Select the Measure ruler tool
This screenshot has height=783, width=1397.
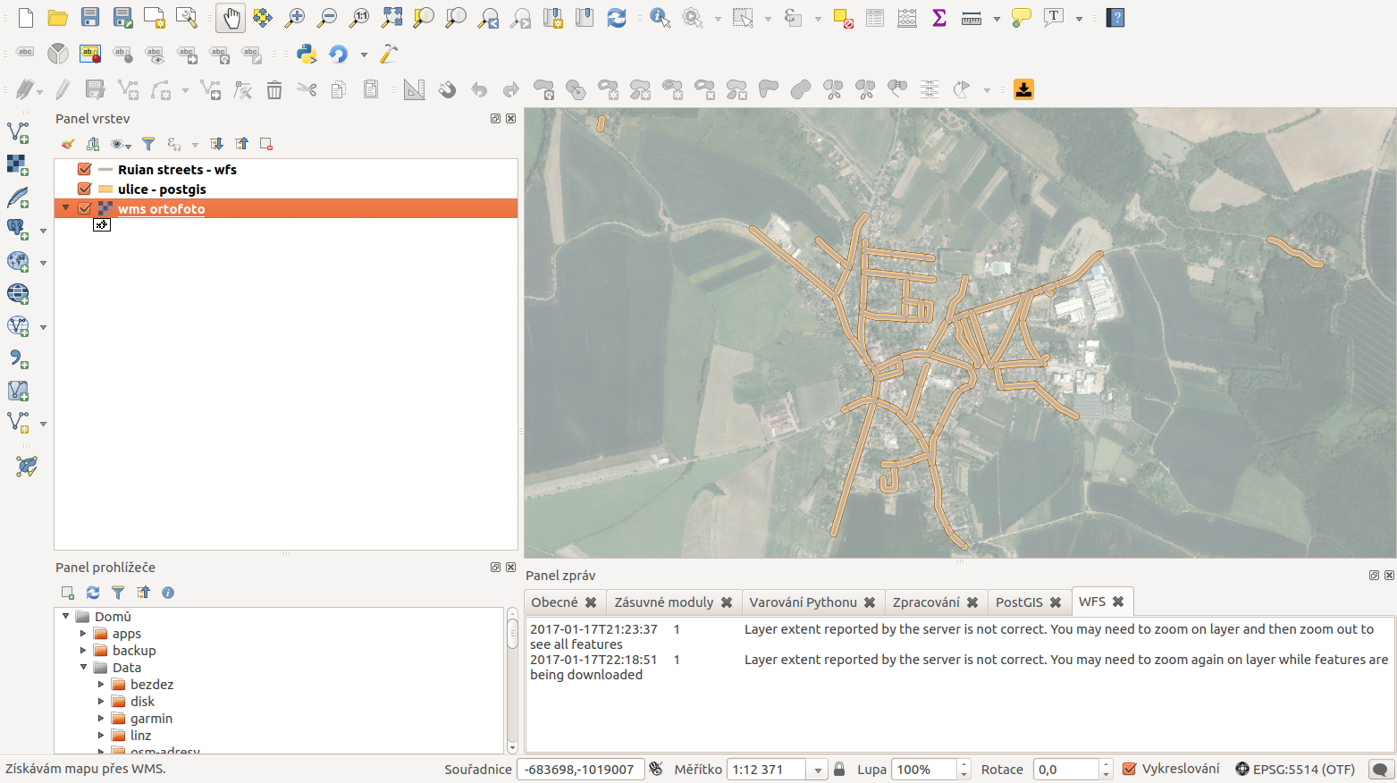pyautogui.click(x=972, y=18)
